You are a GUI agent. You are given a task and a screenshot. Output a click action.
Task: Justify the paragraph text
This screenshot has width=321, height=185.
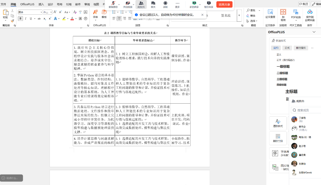click(130, 18)
